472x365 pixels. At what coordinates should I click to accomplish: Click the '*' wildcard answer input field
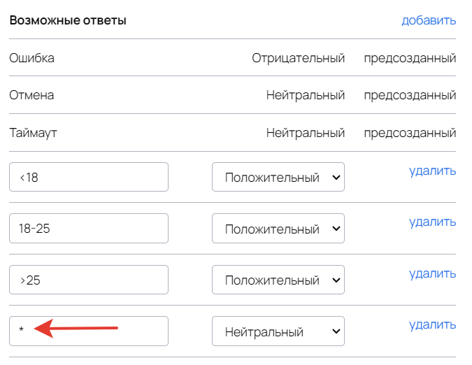pyautogui.click(x=89, y=331)
